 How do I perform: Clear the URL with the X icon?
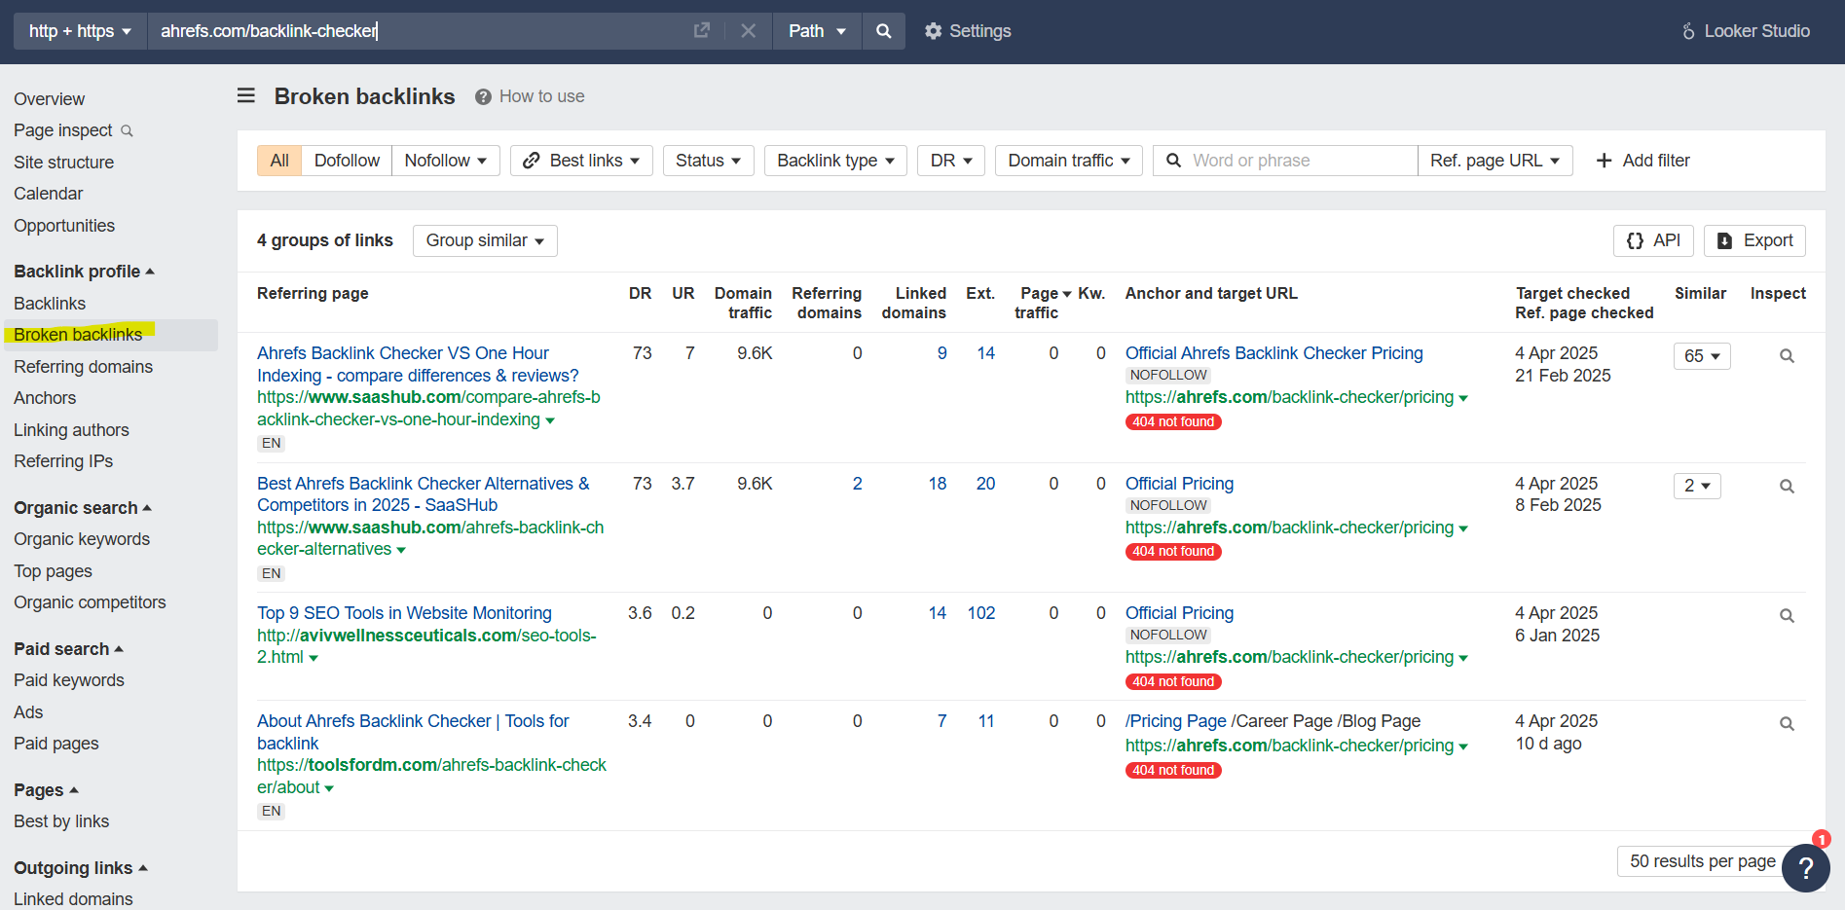coord(748,31)
